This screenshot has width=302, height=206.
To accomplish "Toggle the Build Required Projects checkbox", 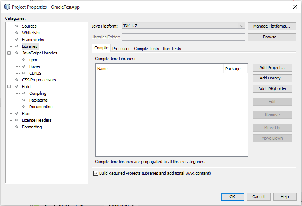I will pos(95,173).
